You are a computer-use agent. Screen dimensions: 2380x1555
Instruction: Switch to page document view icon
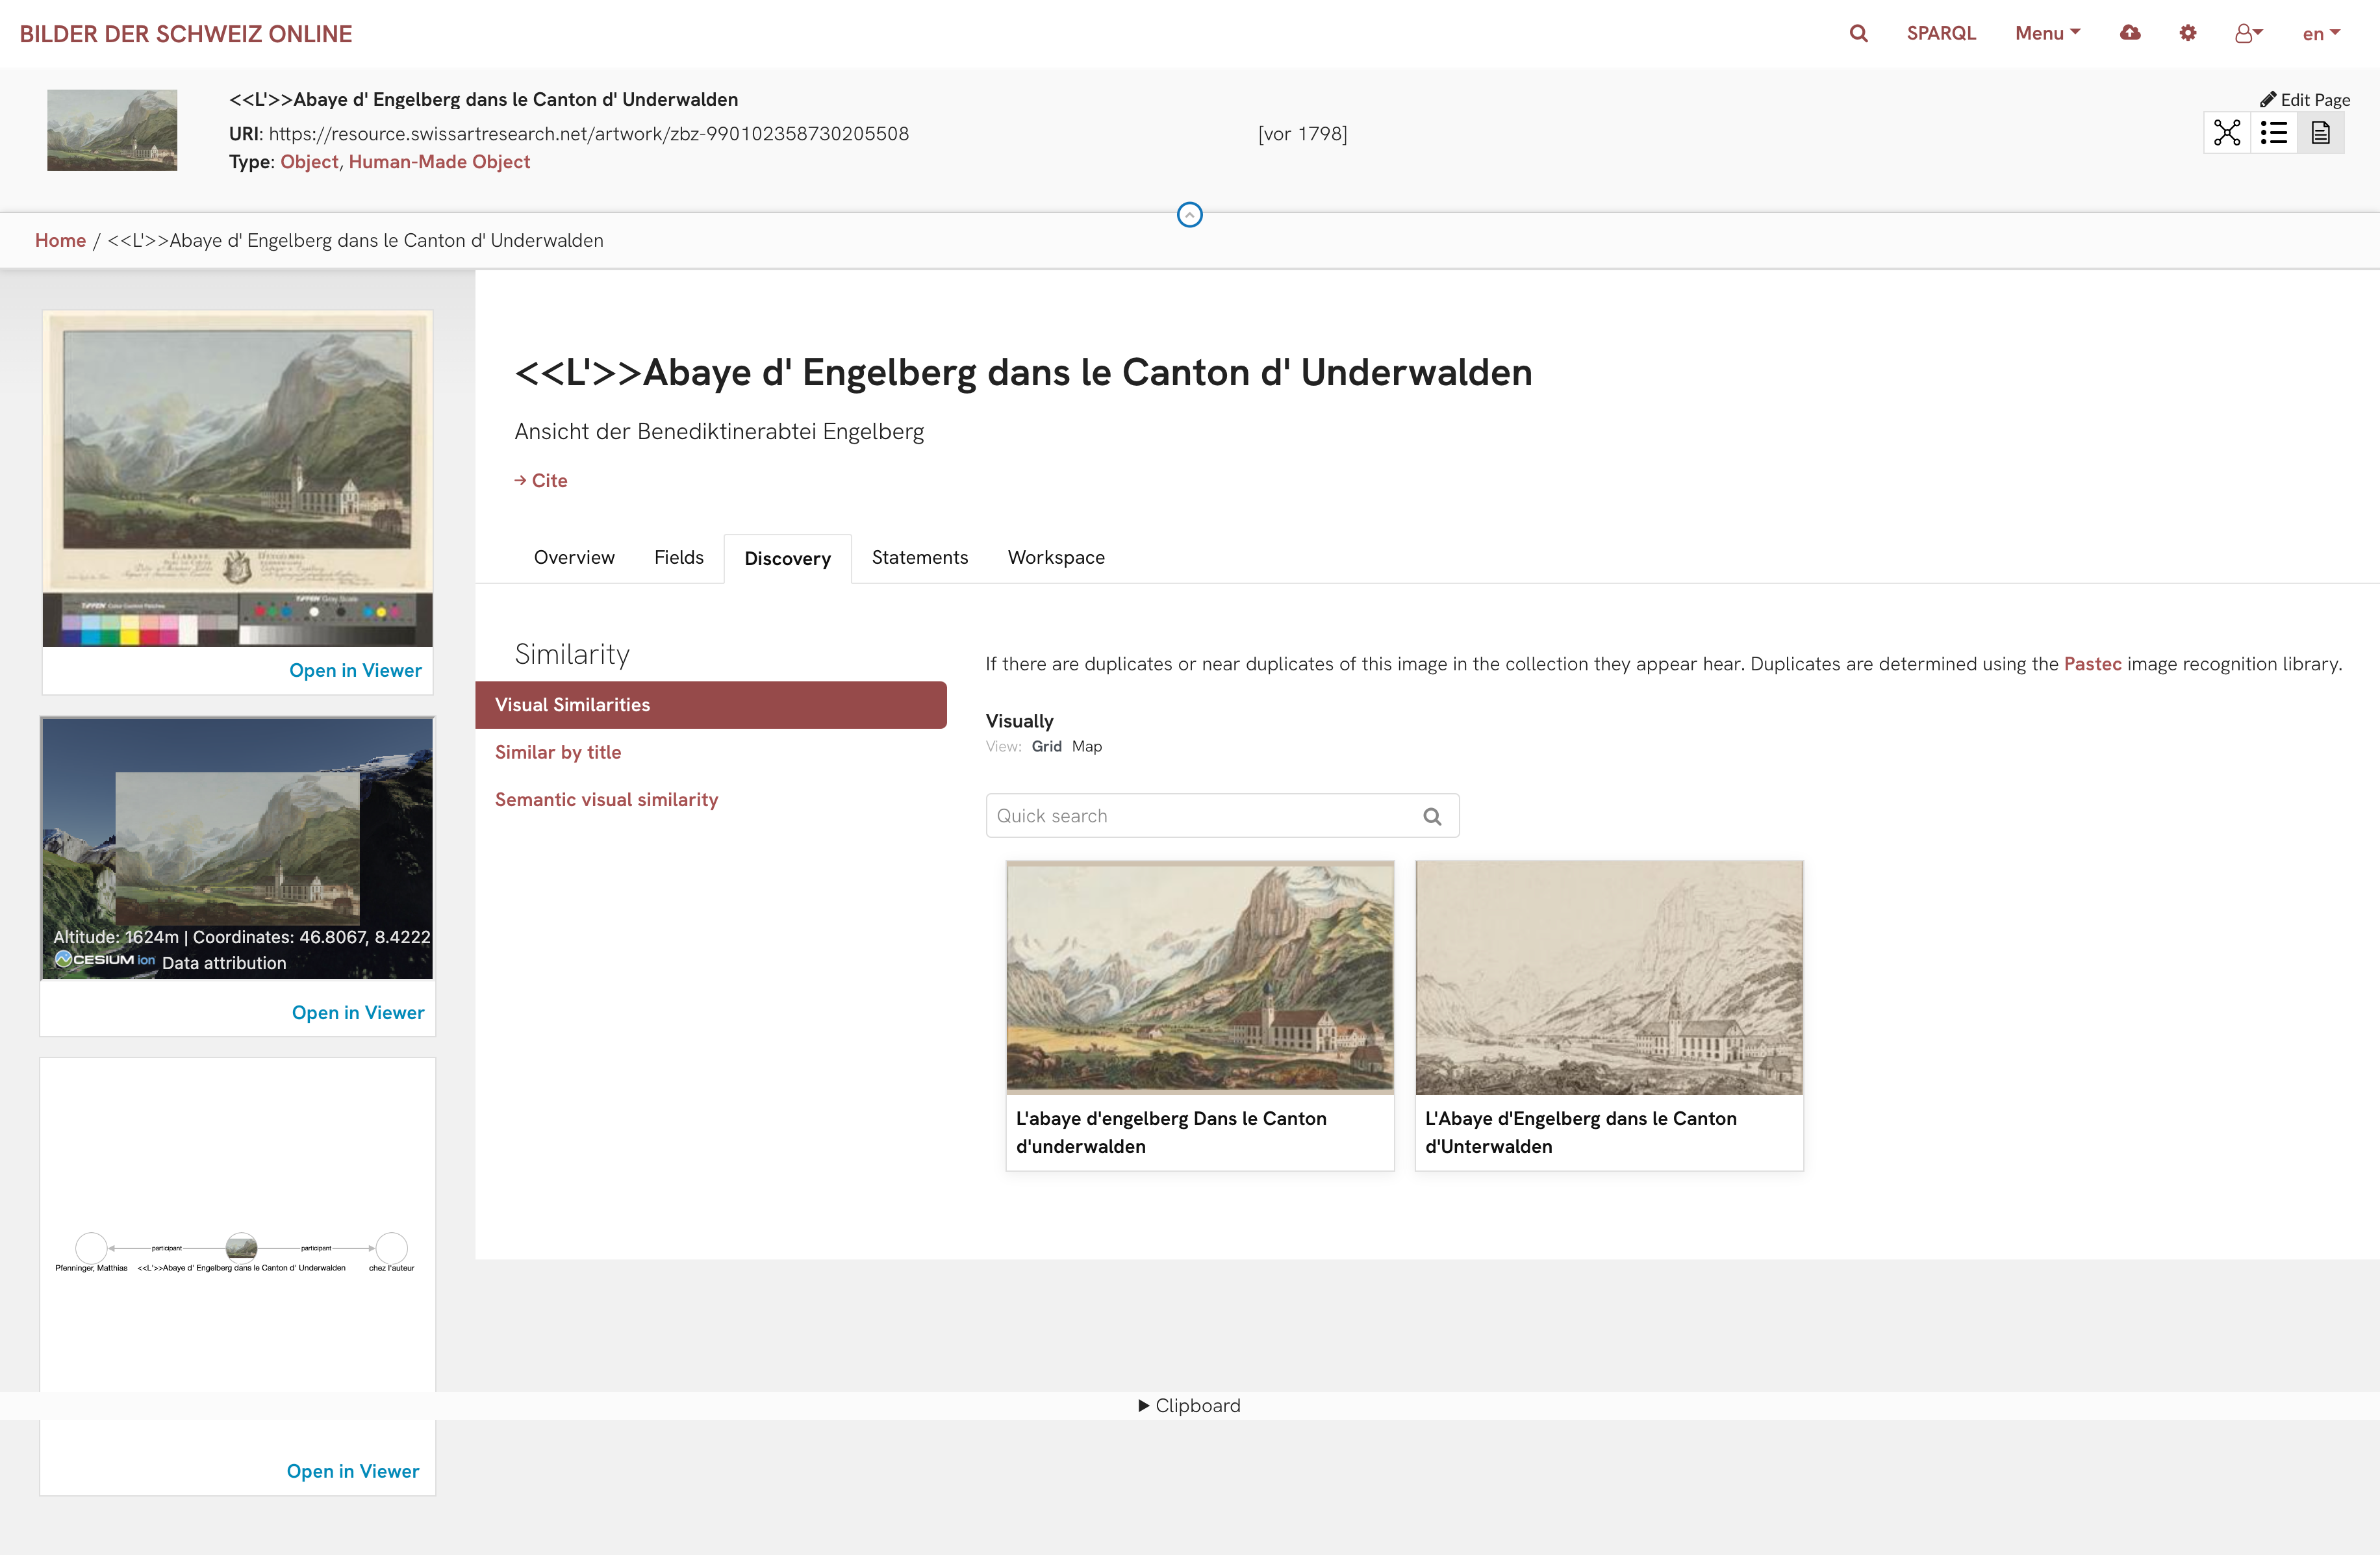click(2321, 133)
